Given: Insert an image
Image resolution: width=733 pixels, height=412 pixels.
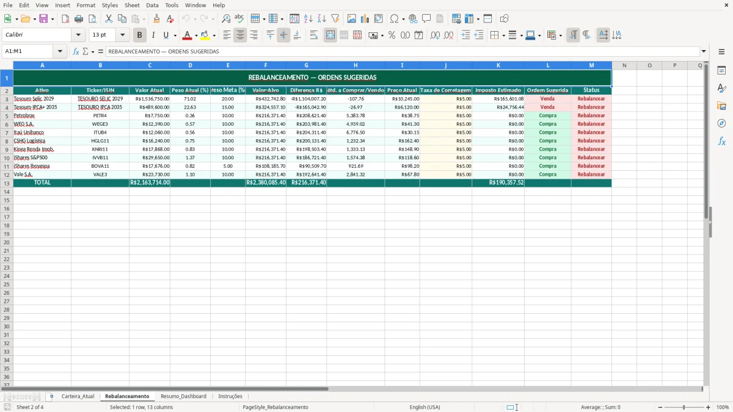Looking at the screenshot, I should (x=352, y=19).
